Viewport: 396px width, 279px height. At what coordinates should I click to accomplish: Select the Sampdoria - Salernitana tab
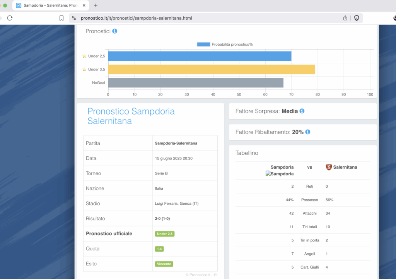point(50,5)
